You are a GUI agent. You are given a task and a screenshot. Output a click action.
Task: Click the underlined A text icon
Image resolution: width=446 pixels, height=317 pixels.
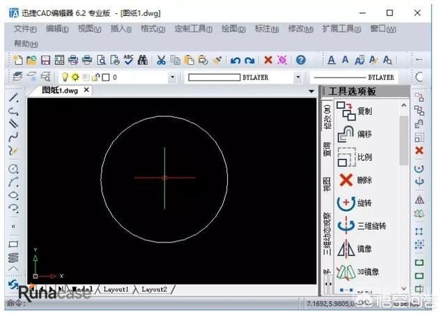331,60
